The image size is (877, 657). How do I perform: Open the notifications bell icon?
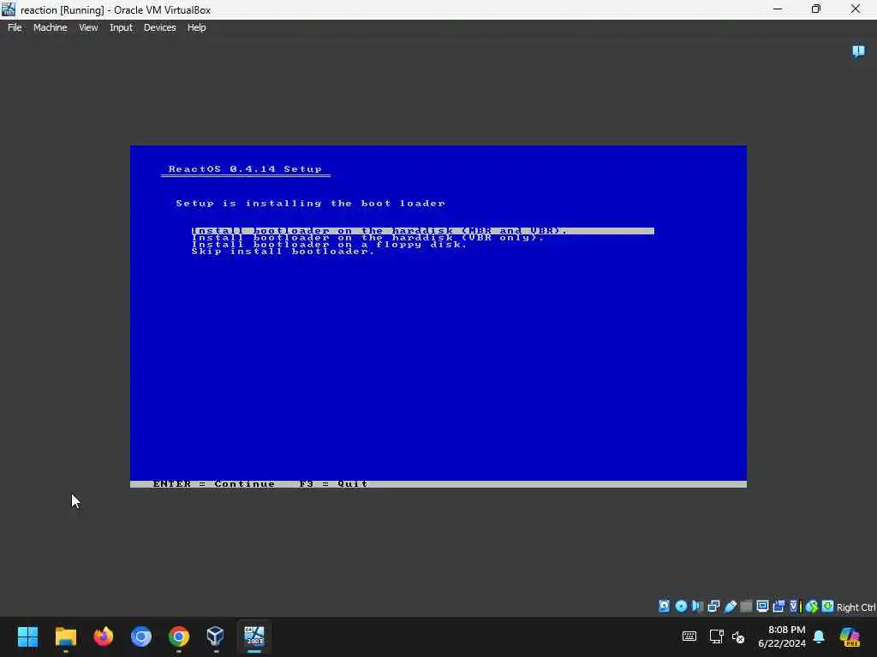coord(819,636)
